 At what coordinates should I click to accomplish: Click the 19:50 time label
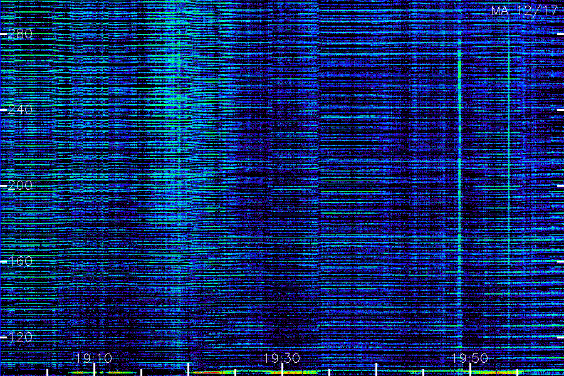[470, 358]
